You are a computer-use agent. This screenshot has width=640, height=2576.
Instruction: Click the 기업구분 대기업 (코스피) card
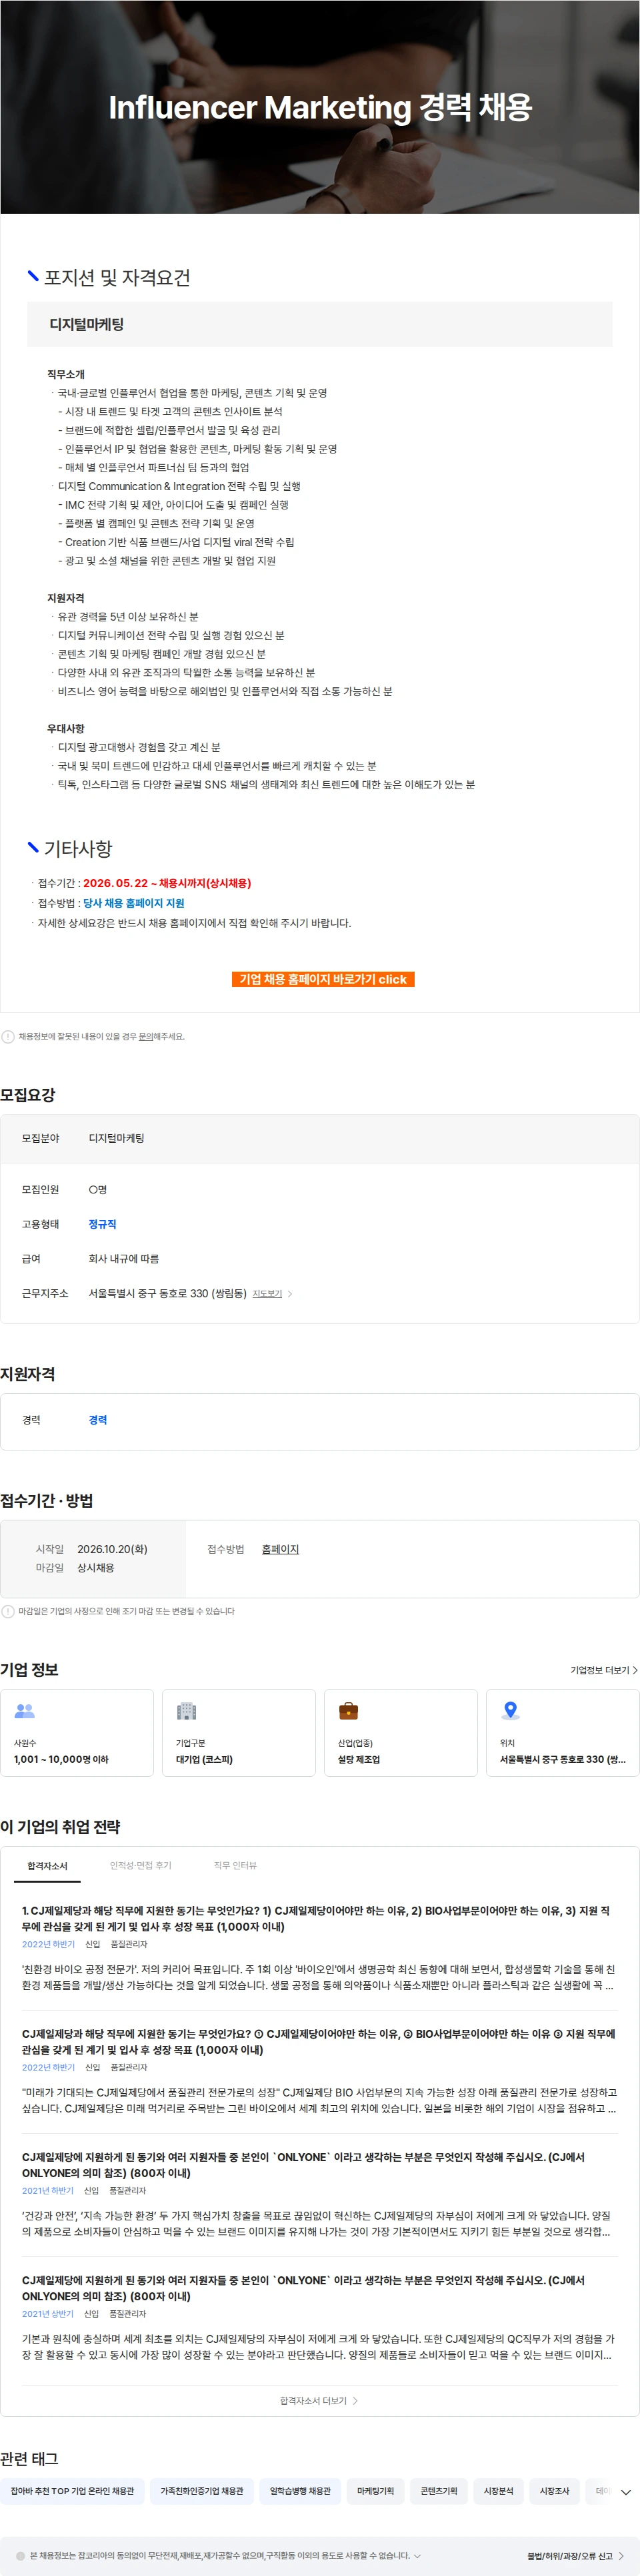[239, 1733]
